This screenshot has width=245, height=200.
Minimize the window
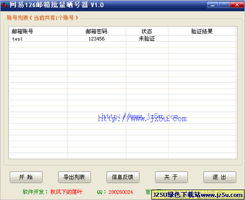tap(212, 5)
